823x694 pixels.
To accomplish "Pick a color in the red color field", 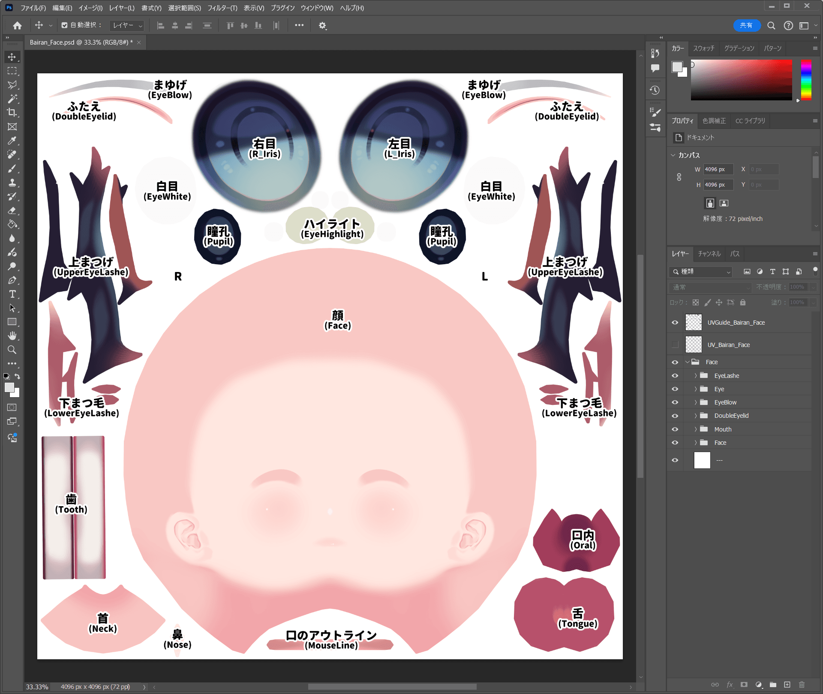I will tap(741, 80).
